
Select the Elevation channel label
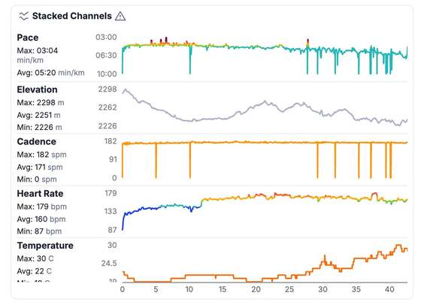tap(37, 89)
